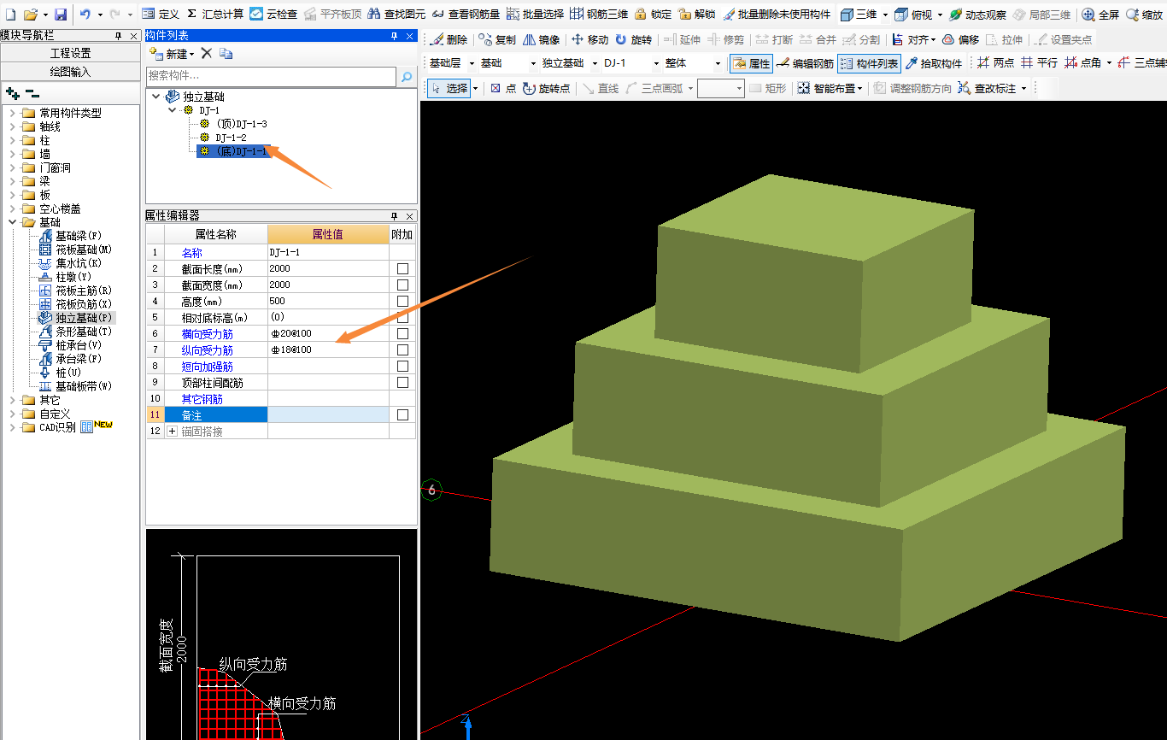Select the 移动 move tool
Screen dimensions: 1167x740
pos(589,39)
